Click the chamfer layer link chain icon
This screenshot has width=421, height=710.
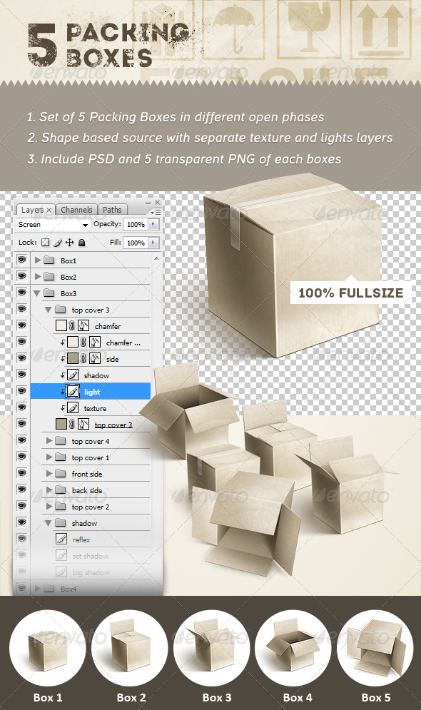tap(71, 326)
